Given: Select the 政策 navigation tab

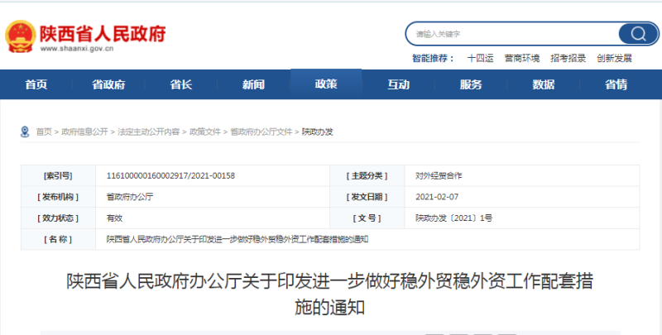Looking at the screenshot, I should [326, 84].
